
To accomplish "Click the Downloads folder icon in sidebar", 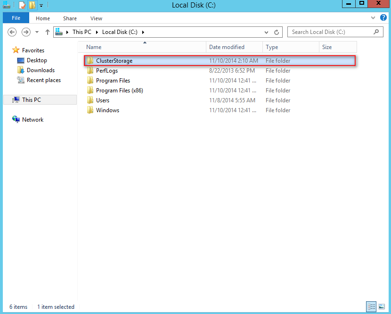I will point(21,70).
